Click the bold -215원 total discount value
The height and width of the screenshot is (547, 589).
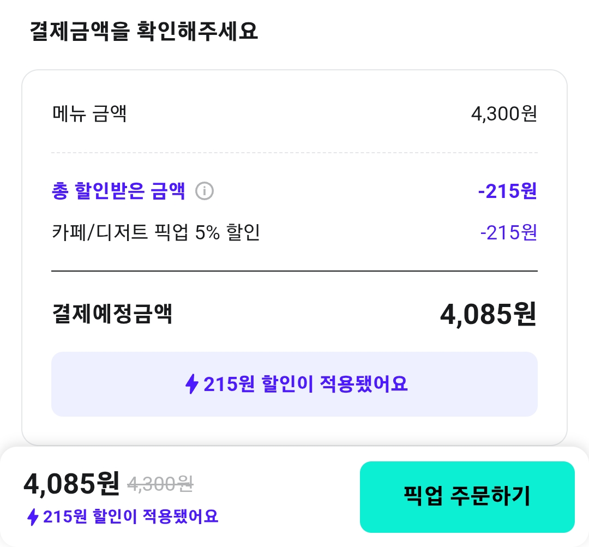pyautogui.click(x=507, y=191)
